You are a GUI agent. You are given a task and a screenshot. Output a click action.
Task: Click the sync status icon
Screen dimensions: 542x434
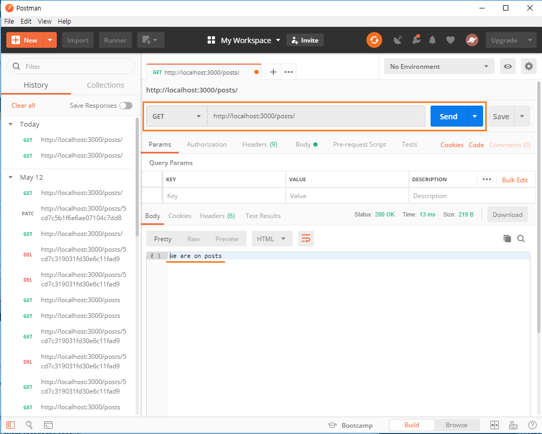pos(374,40)
